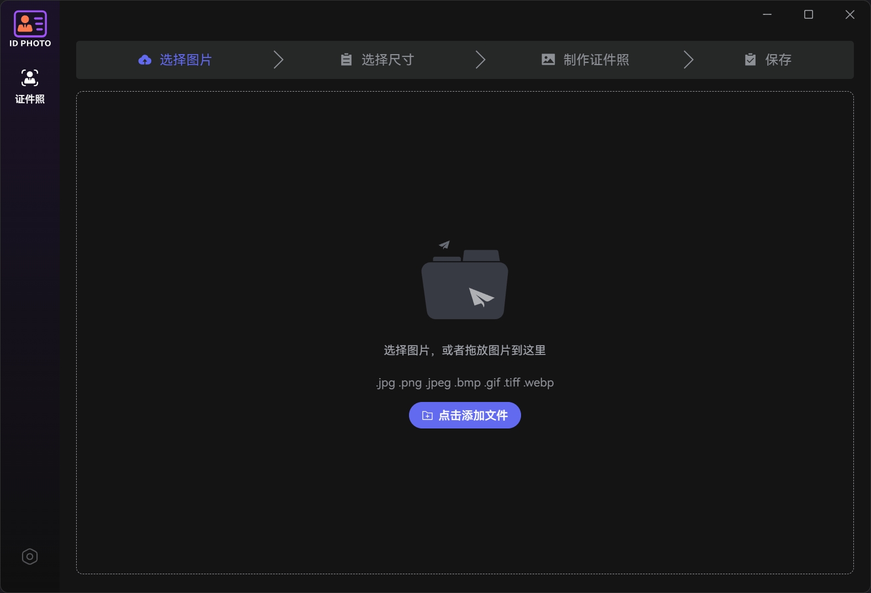Close the ID Photo window
Image resolution: width=871 pixels, height=593 pixels.
pos(850,14)
